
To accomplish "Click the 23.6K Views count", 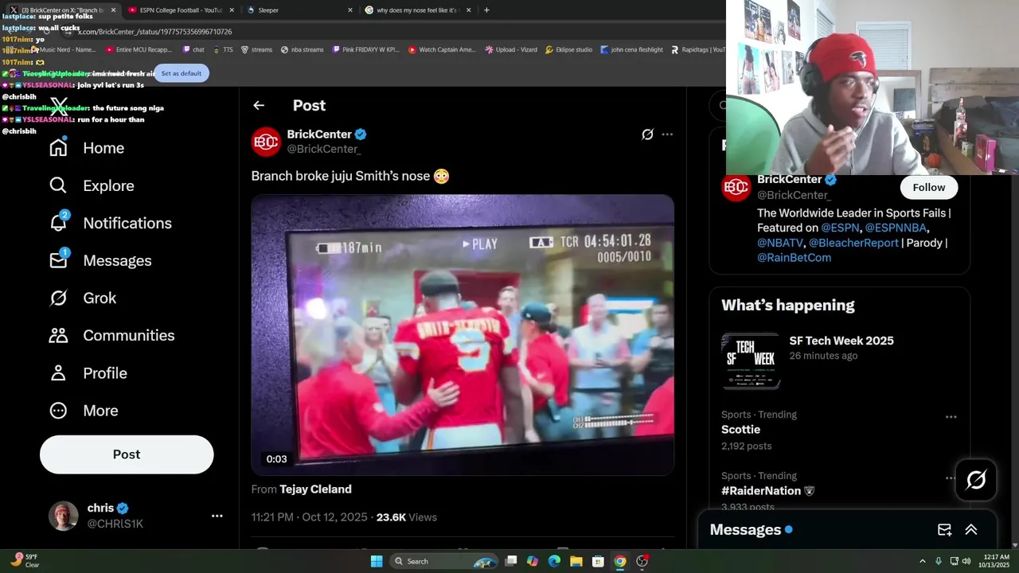I will click(x=407, y=517).
